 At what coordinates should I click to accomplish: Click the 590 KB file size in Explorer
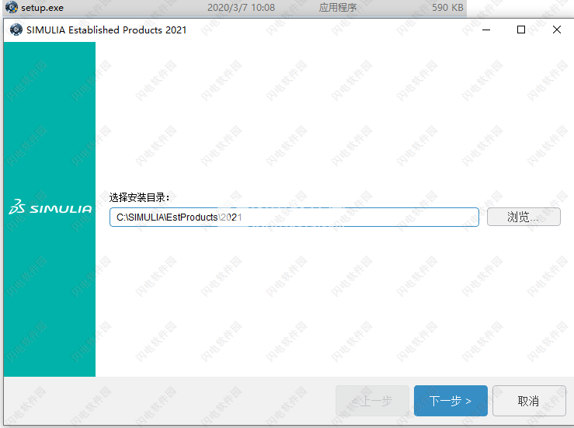(447, 7)
